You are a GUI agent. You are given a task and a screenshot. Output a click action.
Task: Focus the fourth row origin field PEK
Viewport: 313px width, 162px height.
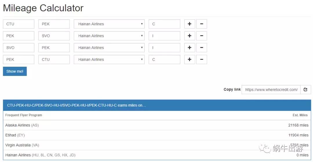tap(19, 59)
